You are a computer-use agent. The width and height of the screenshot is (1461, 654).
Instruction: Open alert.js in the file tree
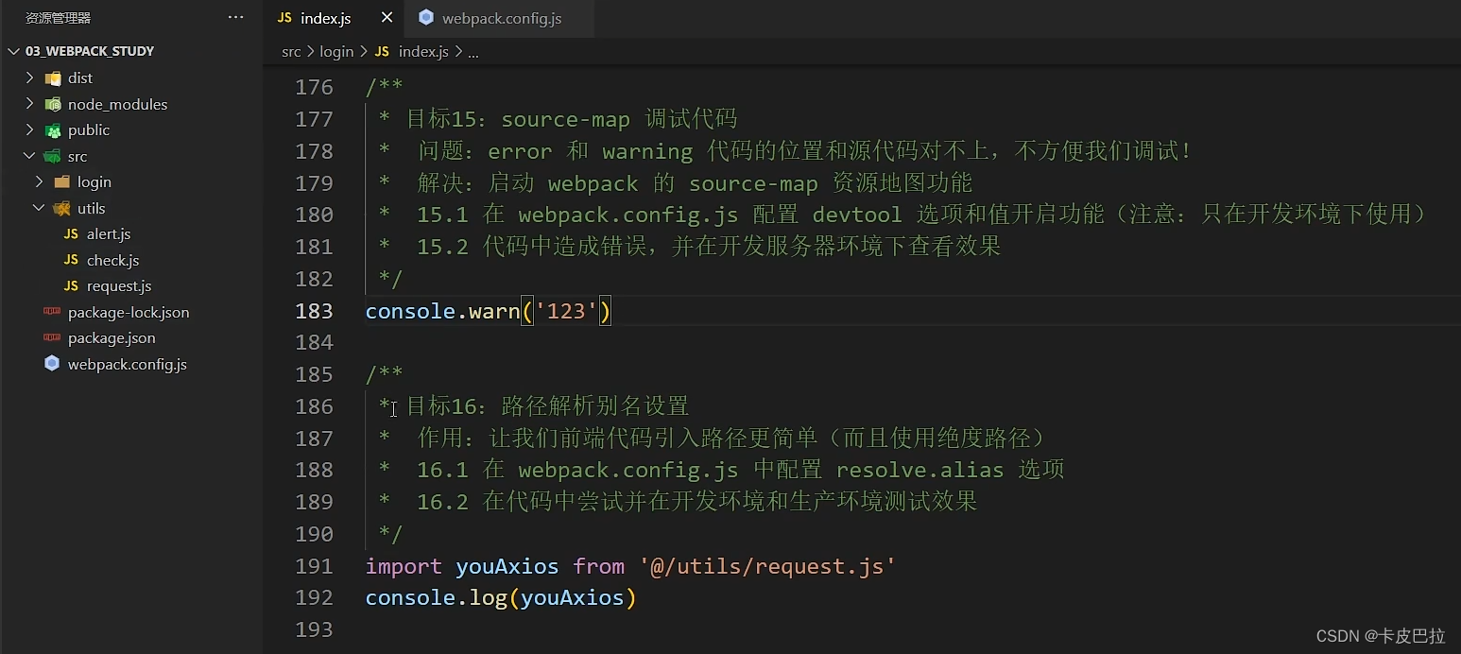(x=109, y=233)
